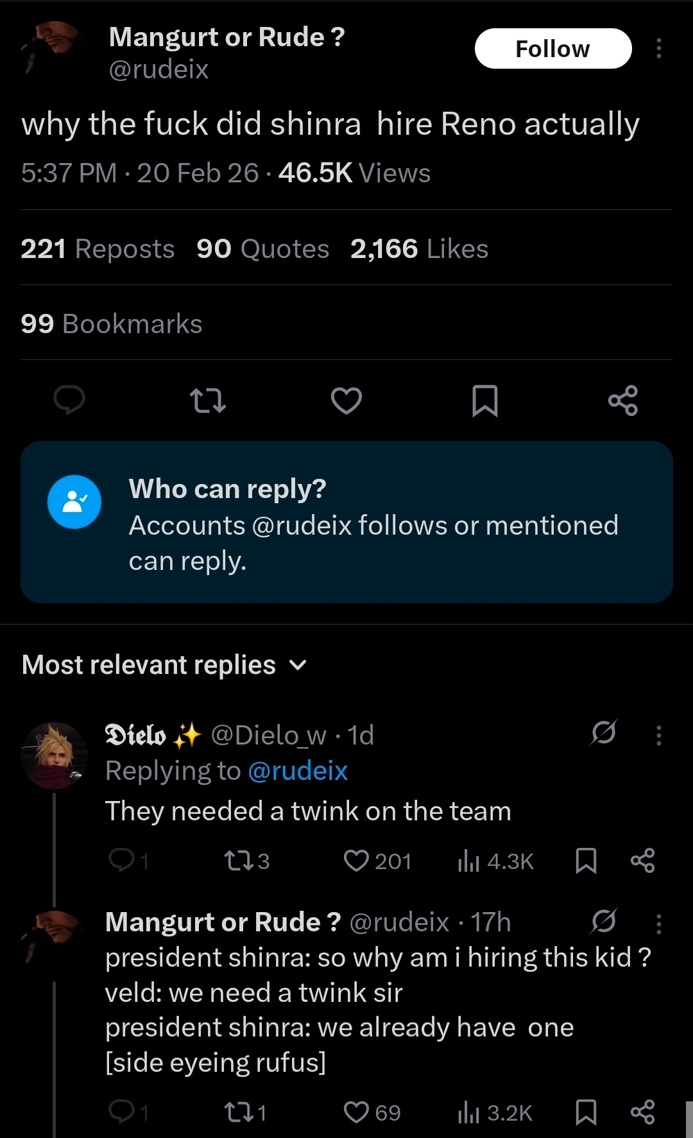Screen dimensions: 693x1138
Task: Bookmark the main tweet
Action: point(484,401)
